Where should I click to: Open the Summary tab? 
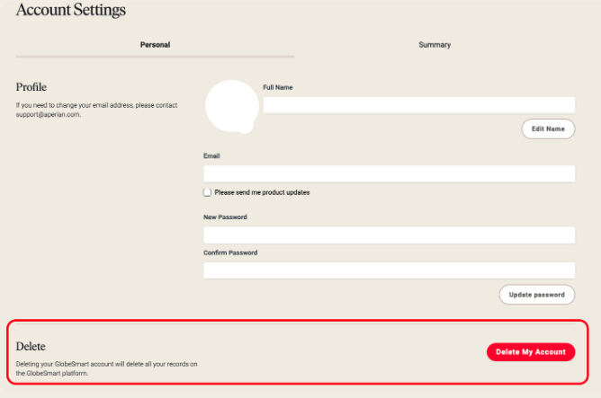(x=435, y=45)
